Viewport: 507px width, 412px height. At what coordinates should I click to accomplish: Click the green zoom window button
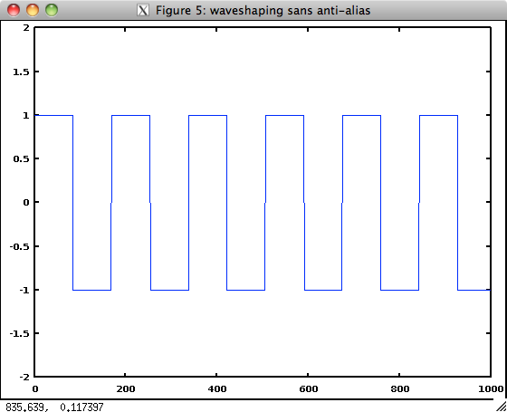click(x=52, y=10)
